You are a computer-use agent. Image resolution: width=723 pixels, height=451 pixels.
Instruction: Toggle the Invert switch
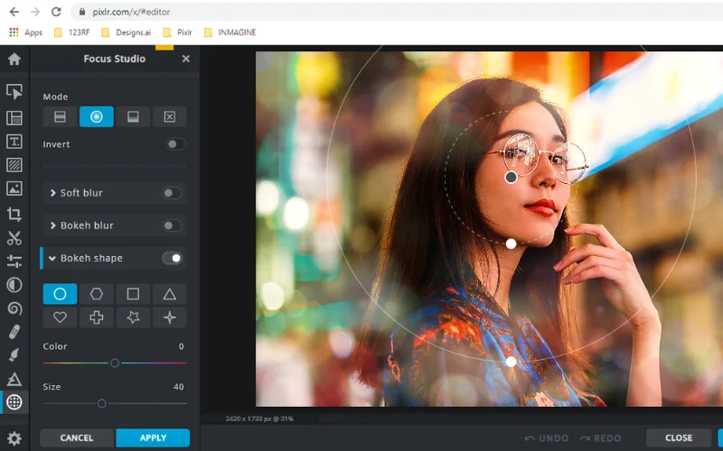click(175, 144)
